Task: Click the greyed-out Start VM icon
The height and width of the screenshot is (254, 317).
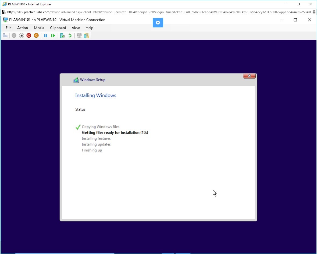Action: [x=14, y=35]
